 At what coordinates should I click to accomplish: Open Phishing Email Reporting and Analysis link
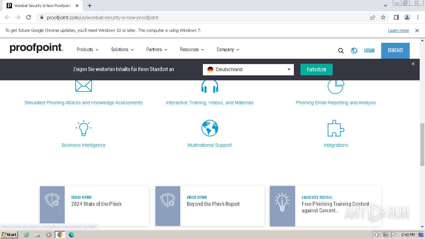[x=336, y=103]
